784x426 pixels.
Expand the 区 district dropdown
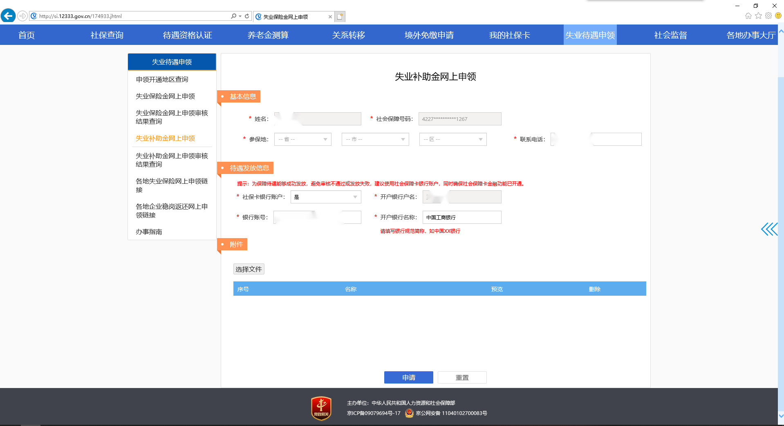click(x=452, y=139)
